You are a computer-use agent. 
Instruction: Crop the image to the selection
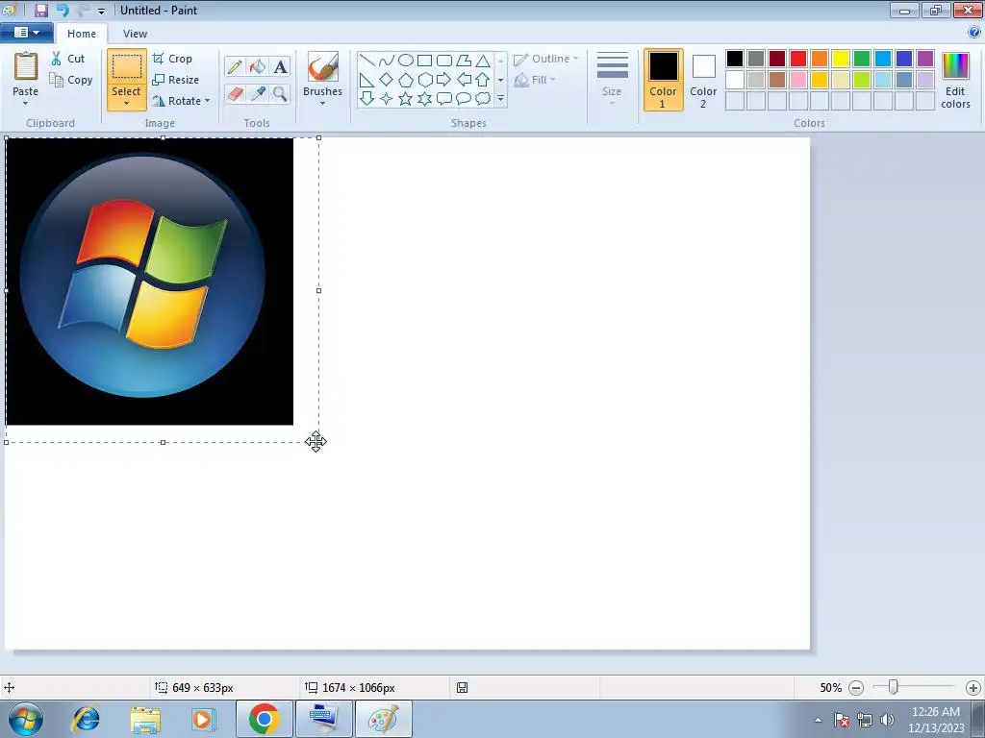[172, 59]
